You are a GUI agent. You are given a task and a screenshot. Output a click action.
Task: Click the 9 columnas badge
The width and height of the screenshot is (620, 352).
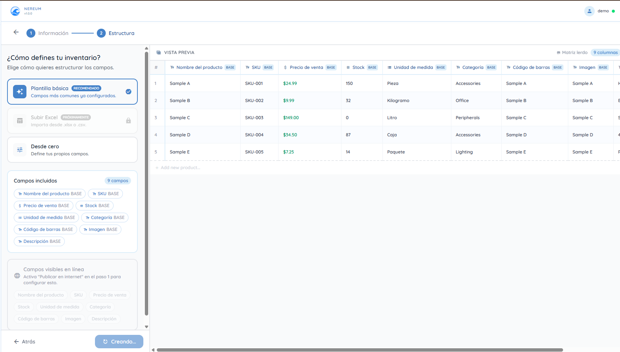coord(605,53)
